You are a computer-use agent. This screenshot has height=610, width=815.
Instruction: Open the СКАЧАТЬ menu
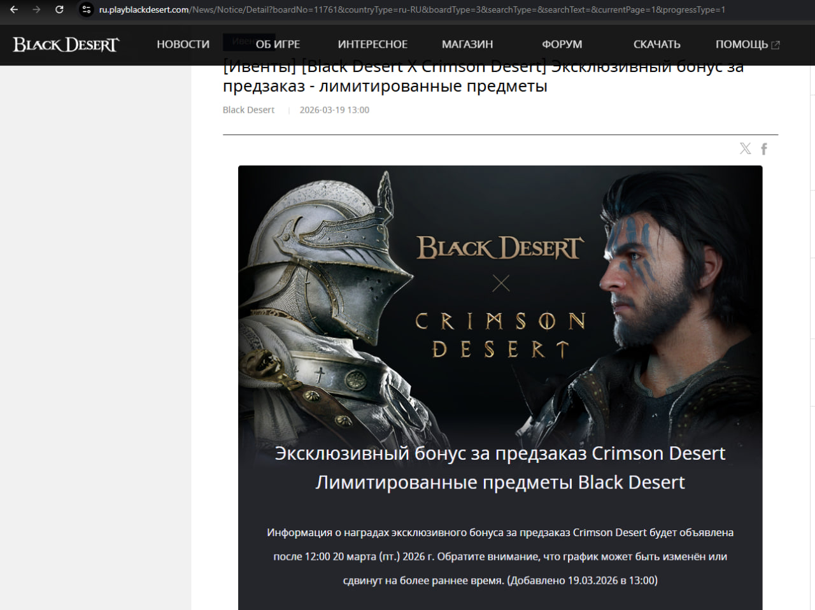[x=657, y=45]
